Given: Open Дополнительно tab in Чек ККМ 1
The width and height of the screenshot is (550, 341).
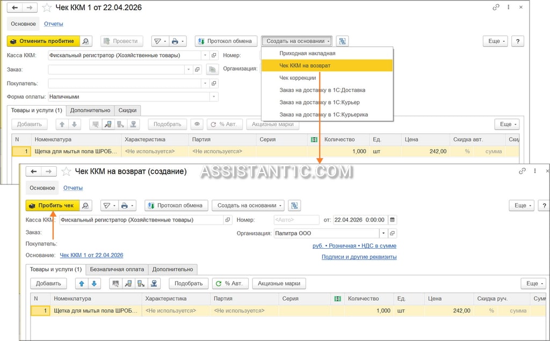Looking at the screenshot, I should click(90, 110).
